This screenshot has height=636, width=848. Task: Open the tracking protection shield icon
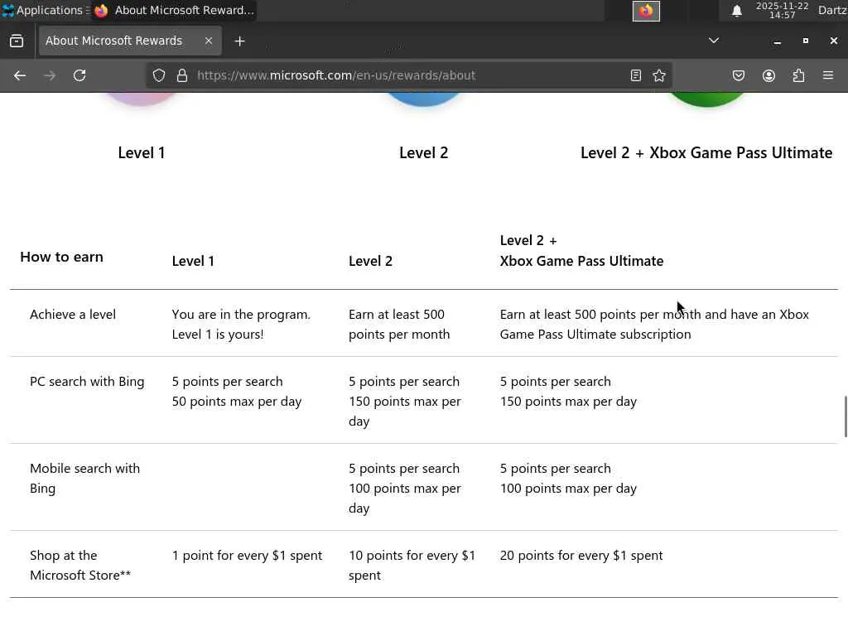(x=158, y=75)
